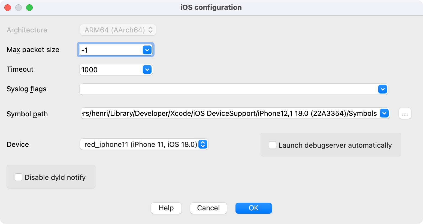423x224 pixels.
Task: Dismiss the dialog using Cancel
Action: click(x=208, y=208)
